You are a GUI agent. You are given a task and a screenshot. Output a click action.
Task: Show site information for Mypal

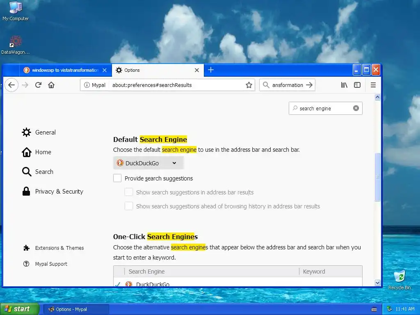point(95,85)
